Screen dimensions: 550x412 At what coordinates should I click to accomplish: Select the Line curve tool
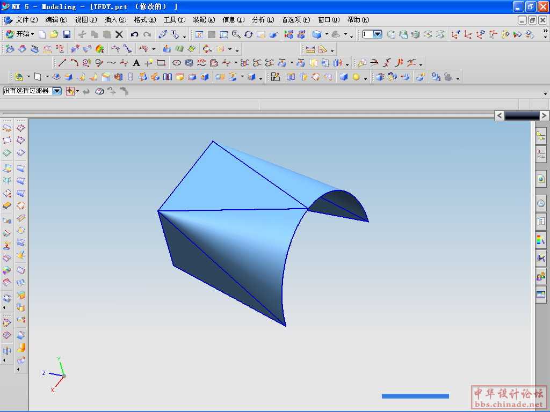pos(62,63)
